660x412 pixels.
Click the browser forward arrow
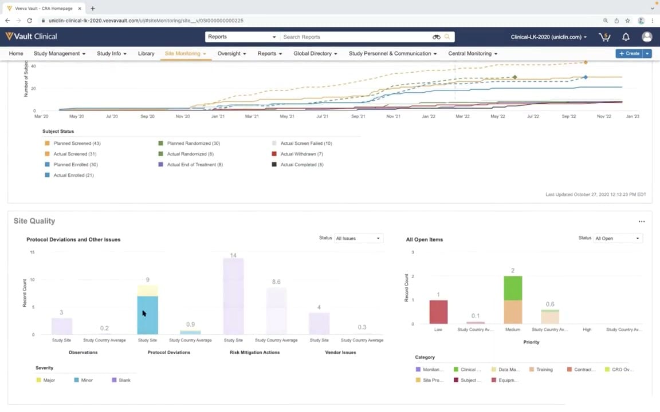(18, 21)
